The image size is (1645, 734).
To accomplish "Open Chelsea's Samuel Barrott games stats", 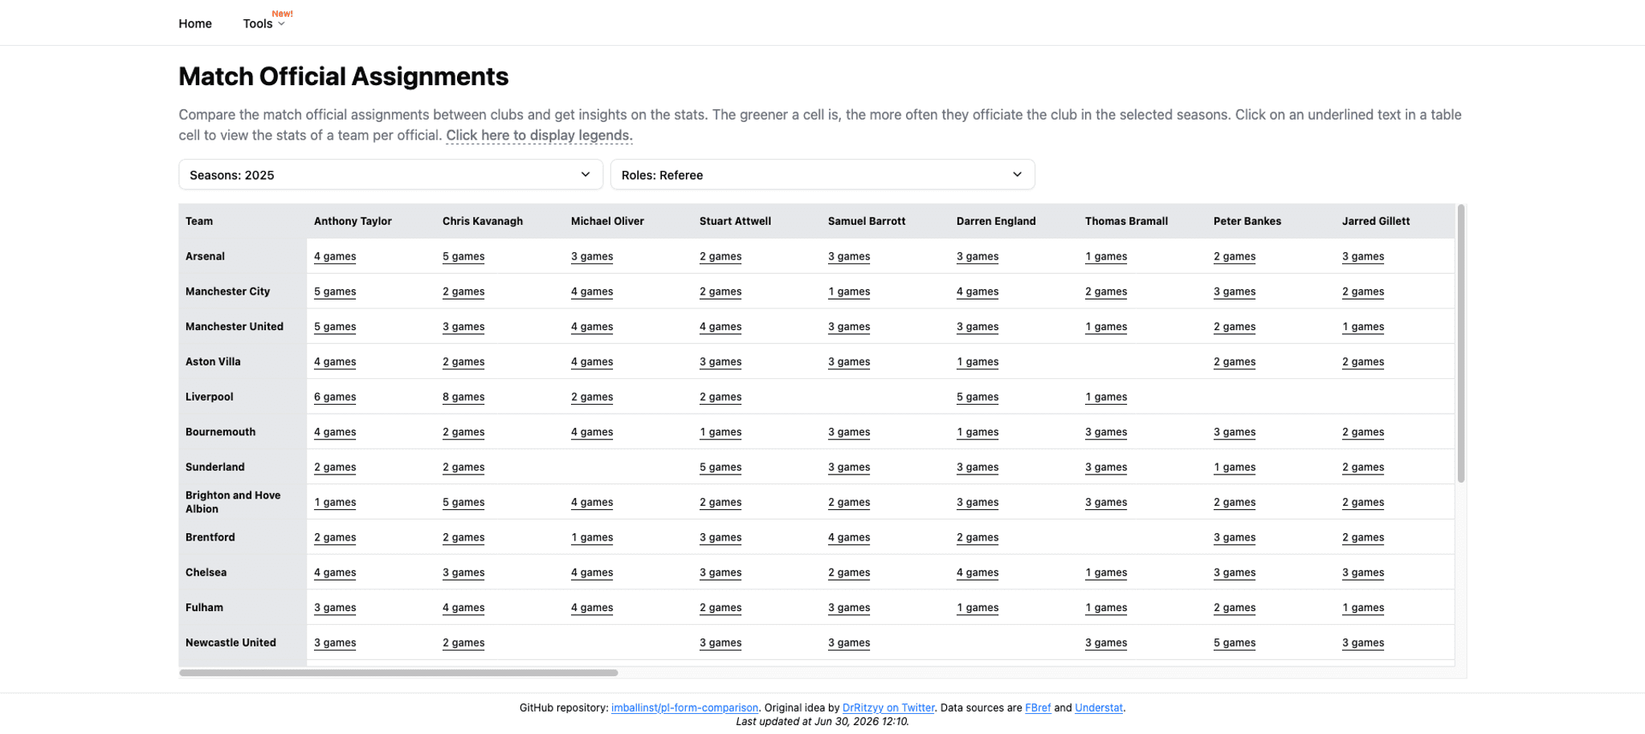I will [x=849, y=573].
